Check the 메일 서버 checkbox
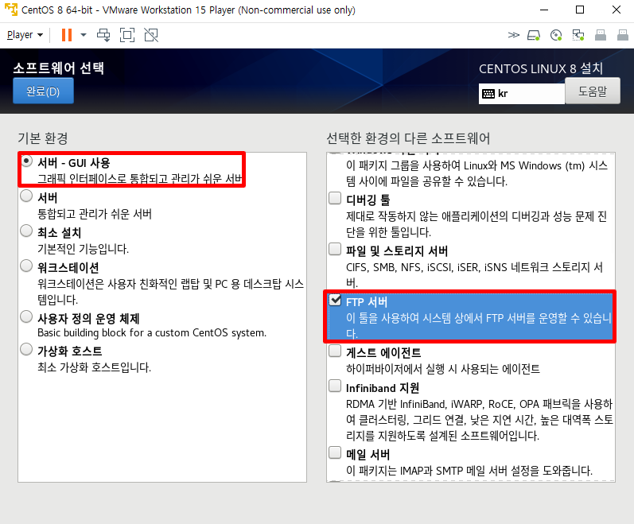Screen dimensions: 634x524 pos(335,452)
